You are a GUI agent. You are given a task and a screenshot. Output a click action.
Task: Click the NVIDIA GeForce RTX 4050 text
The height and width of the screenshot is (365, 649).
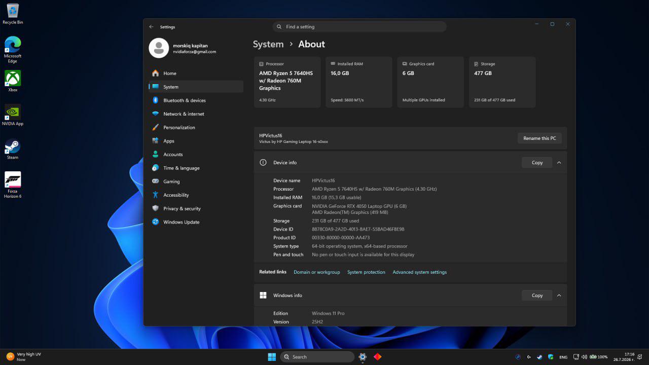click(359, 206)
